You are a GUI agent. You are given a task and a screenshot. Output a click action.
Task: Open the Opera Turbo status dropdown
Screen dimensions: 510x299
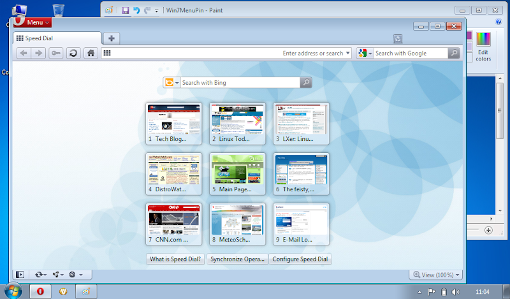coord(76,275)
